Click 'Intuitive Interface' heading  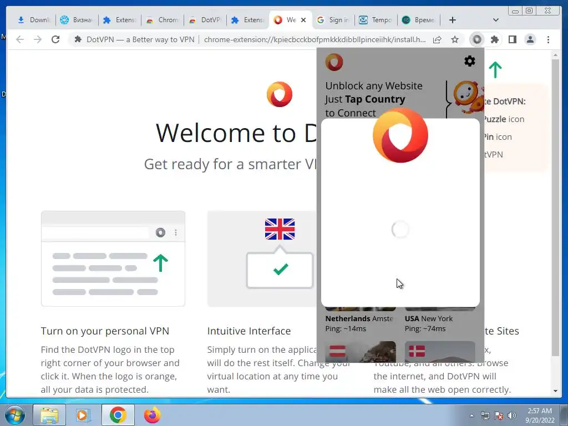[249, 331]
